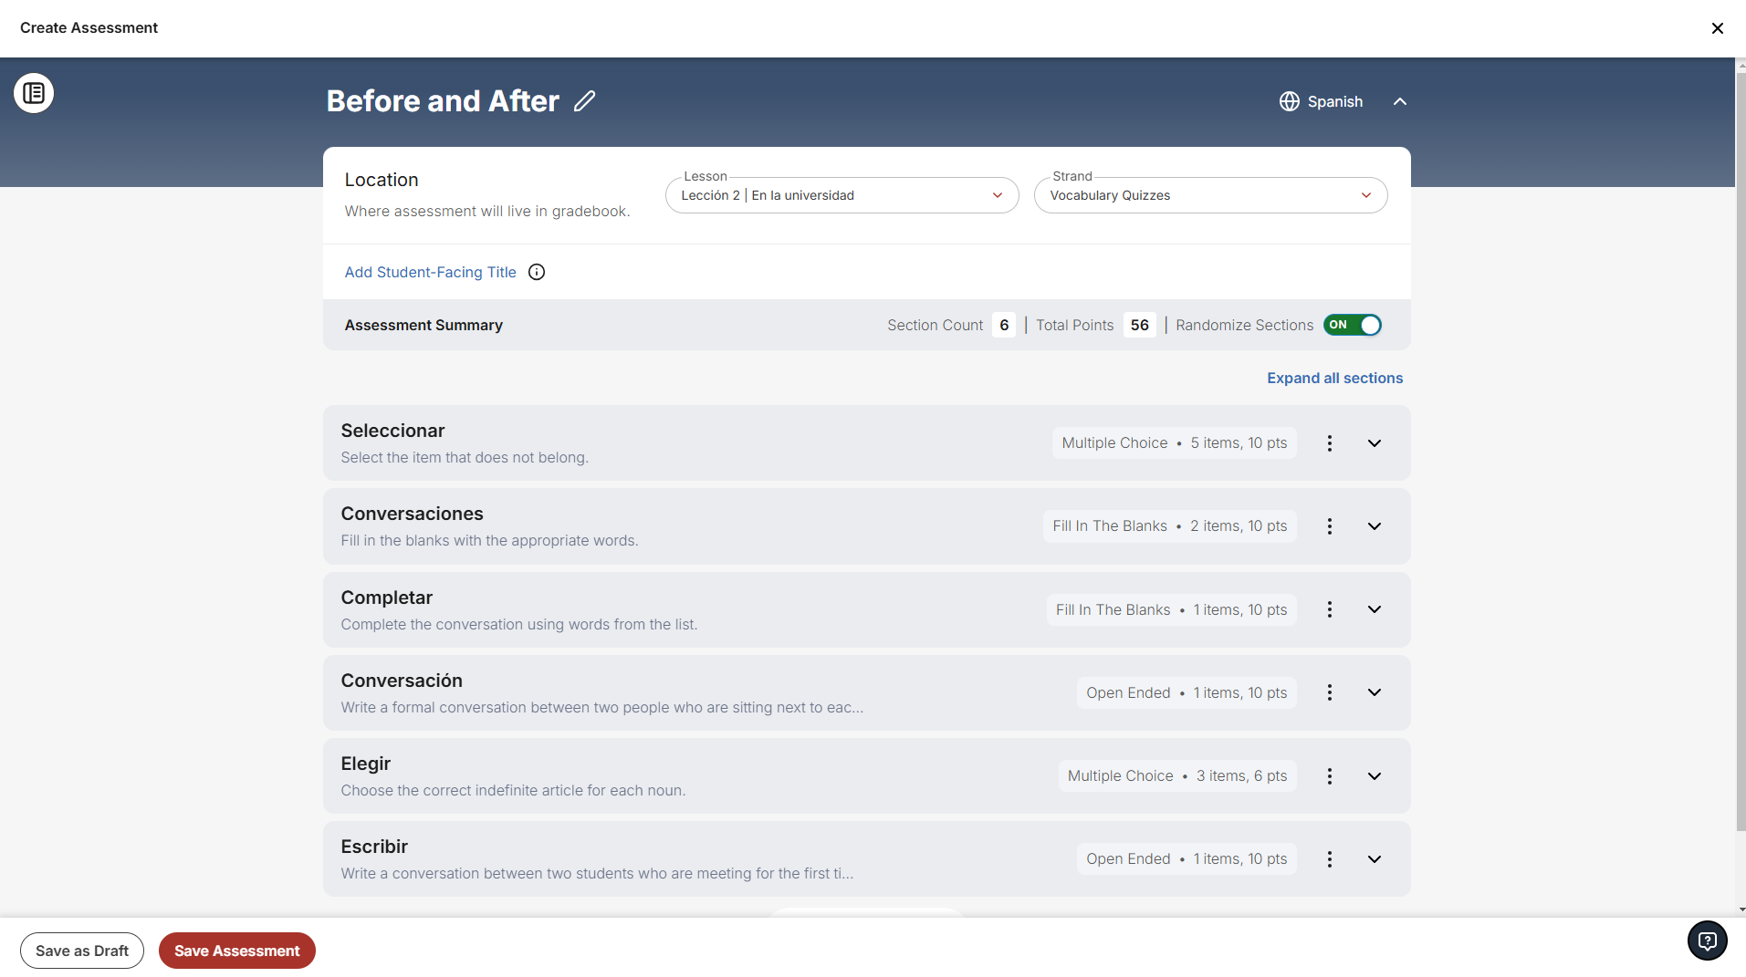Open the Escribir section options menu
The height and width of the screenshot is (977, 1746).
[x=1329, y=859]
